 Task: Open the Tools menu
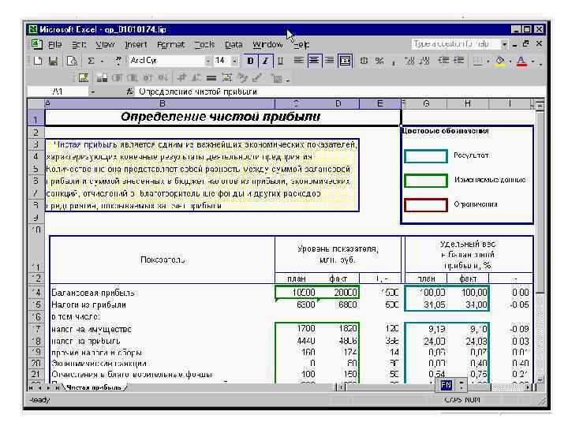[x=204, y=44]
